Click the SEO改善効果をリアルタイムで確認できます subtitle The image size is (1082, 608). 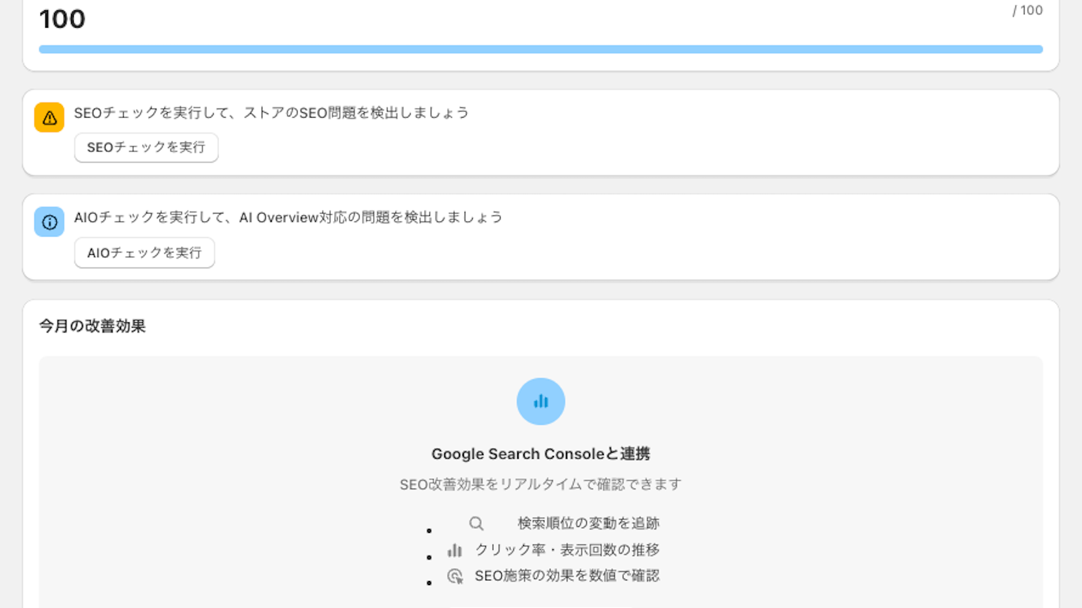540,484
